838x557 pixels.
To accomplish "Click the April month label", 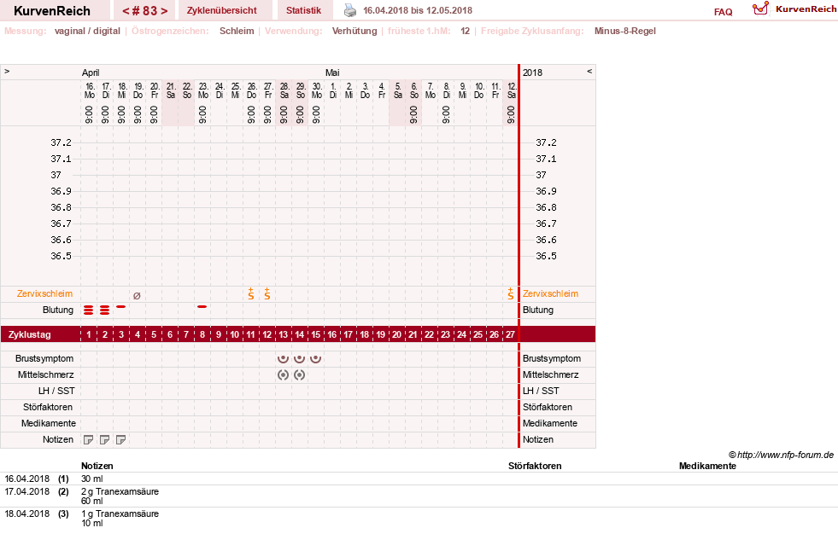I will (x=91, y=73).
